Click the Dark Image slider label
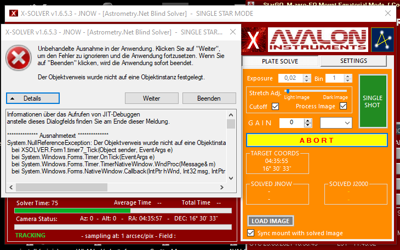Viewport: 400px width, 250px height. click(x=335, y=97)
